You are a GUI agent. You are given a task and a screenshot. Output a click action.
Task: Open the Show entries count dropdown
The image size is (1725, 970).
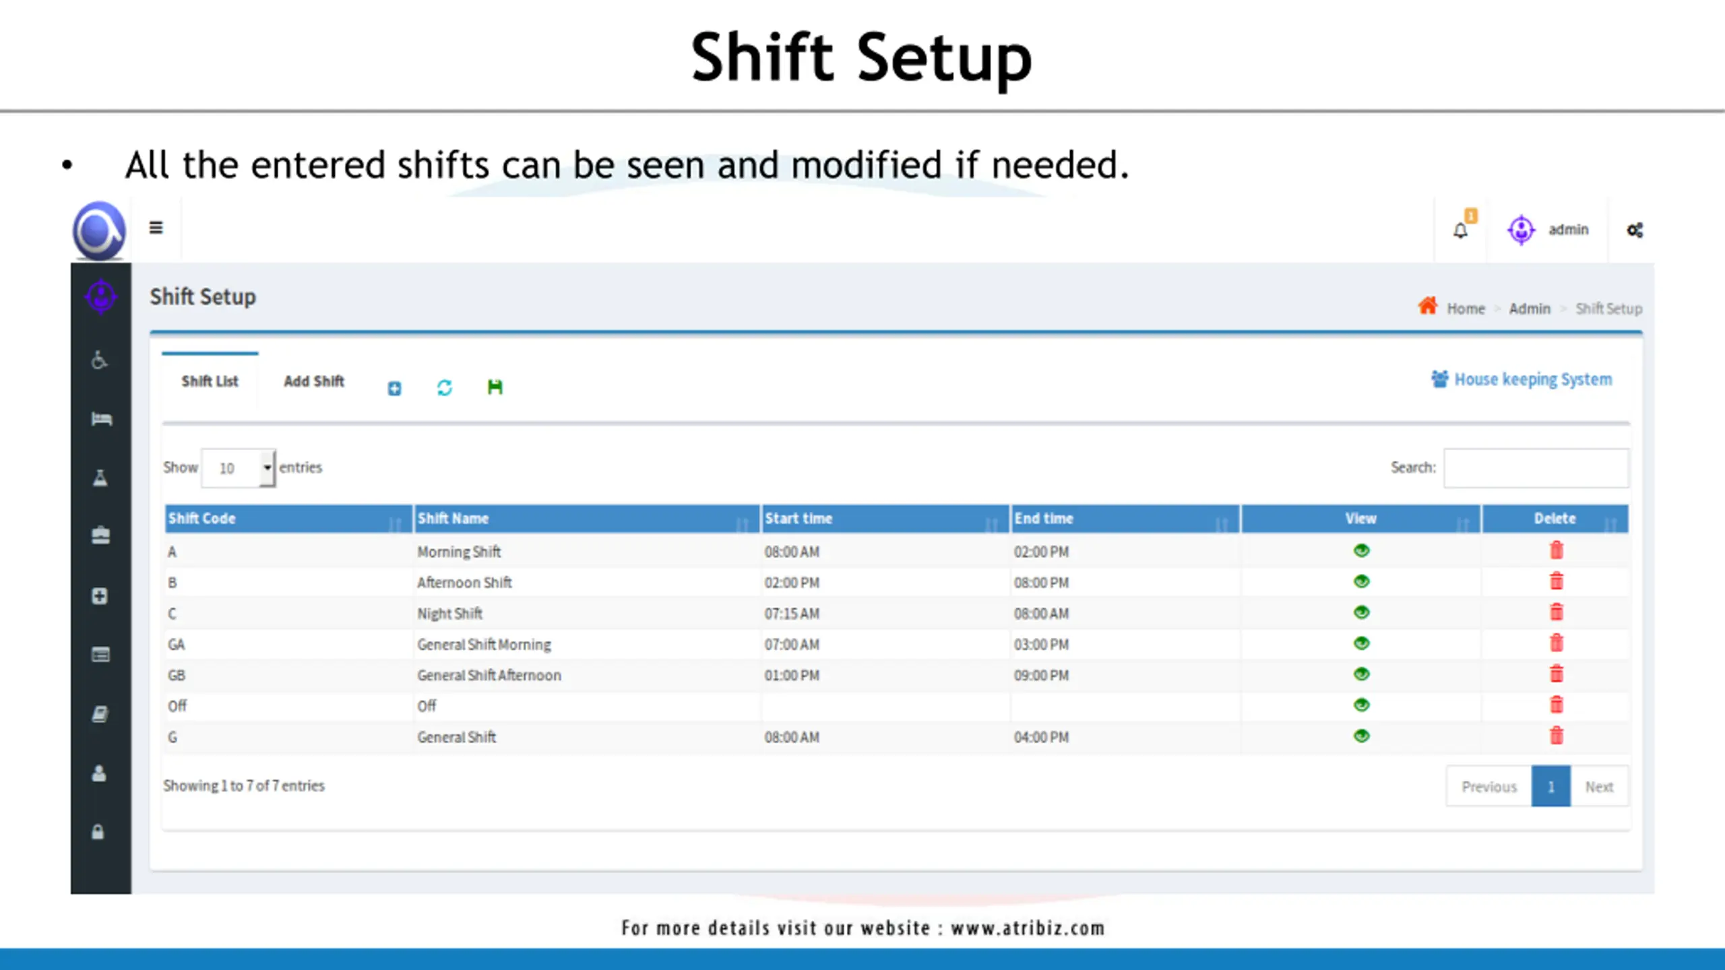pyautogui.click(x=239, y=467)
